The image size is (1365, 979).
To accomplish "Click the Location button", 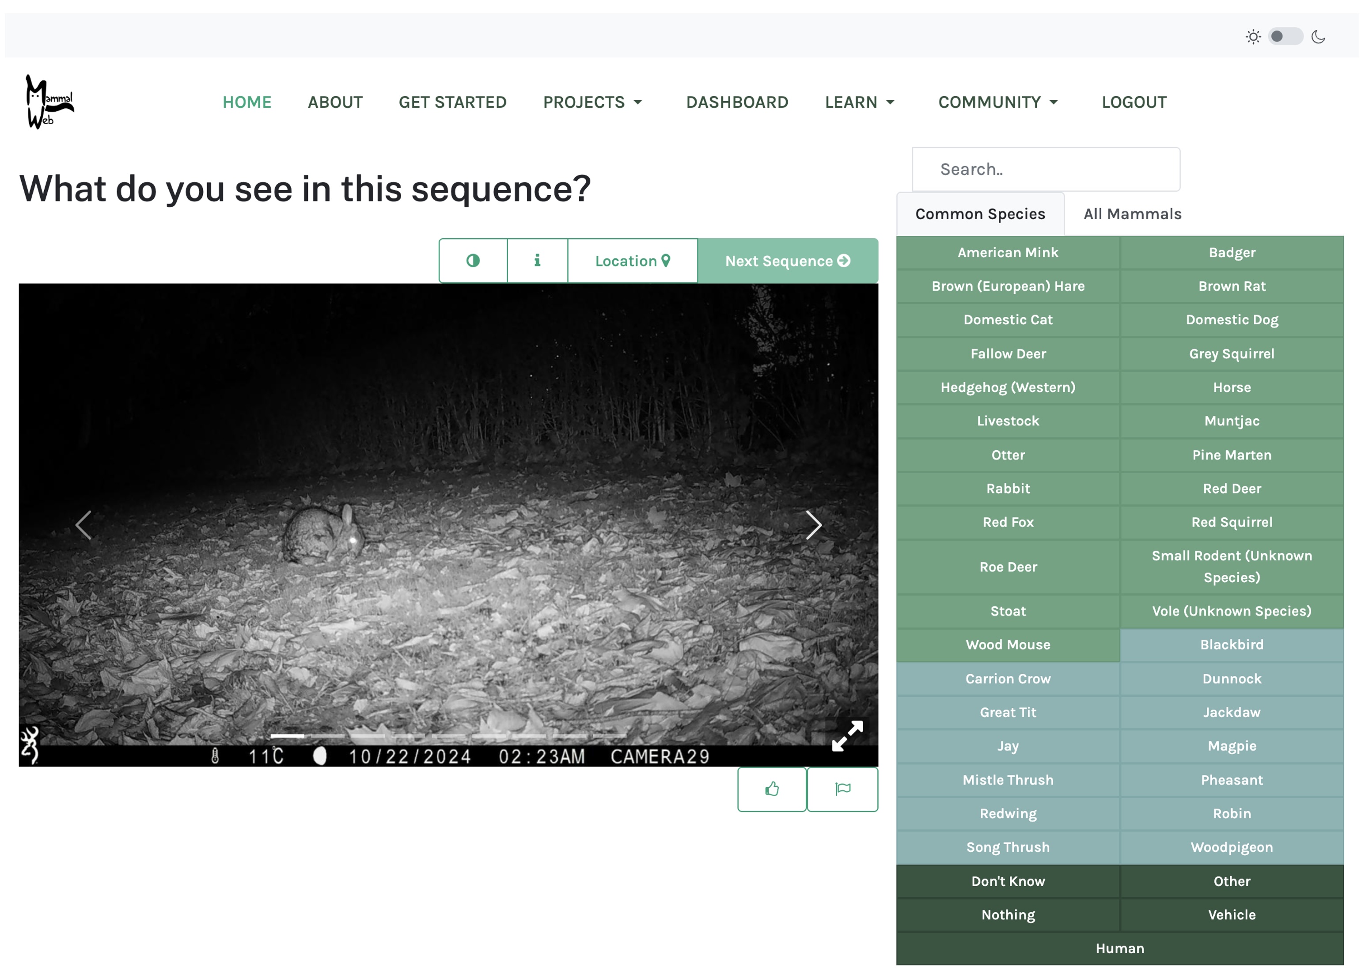I will coord(633,261).
